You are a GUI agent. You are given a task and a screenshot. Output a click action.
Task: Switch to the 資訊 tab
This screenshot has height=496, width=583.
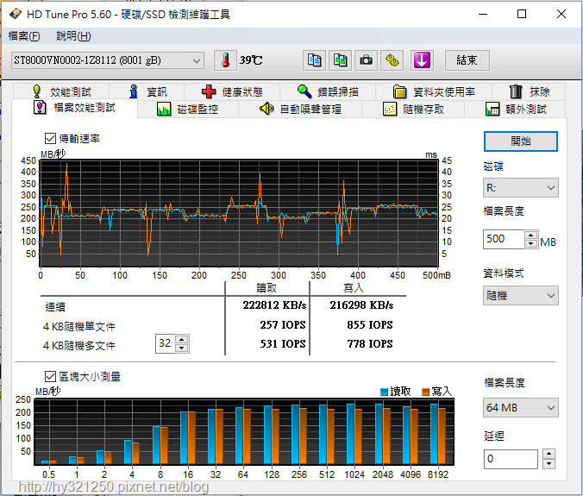[147, 91]
